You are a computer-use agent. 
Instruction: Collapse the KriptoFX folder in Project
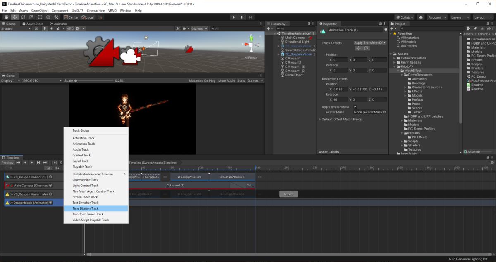394,66
